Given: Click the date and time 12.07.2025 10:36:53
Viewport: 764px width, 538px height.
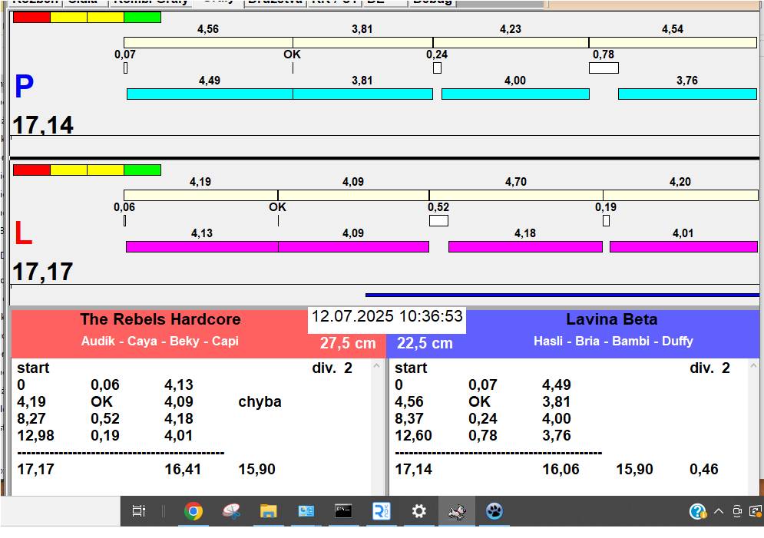Looking at the screenshot, I should point(387,316).
